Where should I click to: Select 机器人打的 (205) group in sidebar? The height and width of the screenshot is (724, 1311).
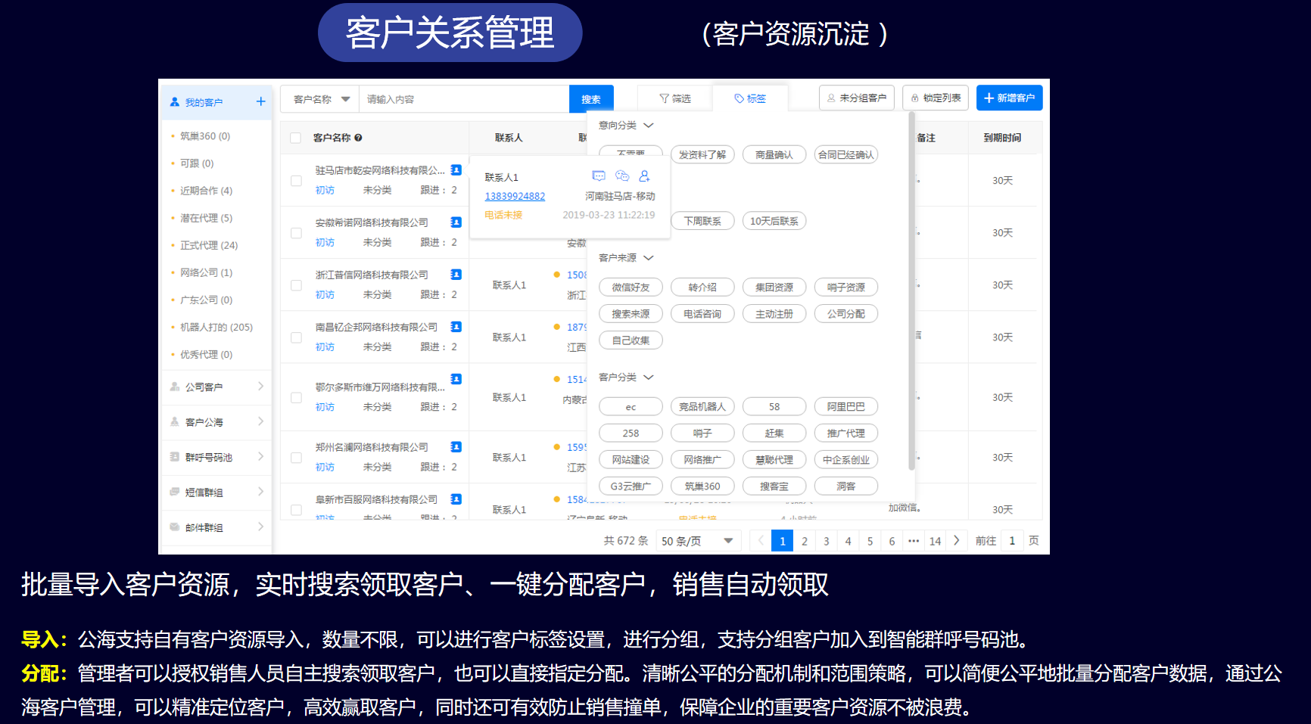(x=216, y=327)
